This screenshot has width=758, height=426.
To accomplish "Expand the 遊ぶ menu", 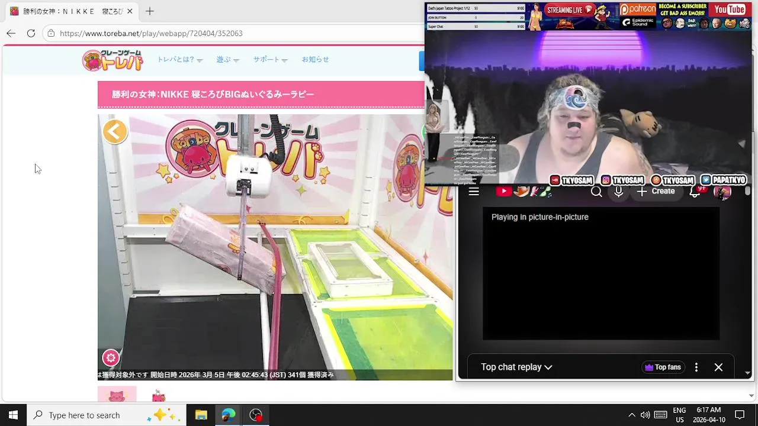I will 227,60.
